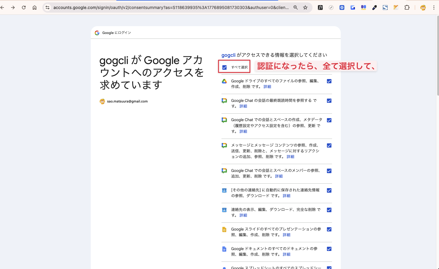Uncheck the Chat 最終既読時間 permission checkbox
This screenshot has height=269, width=439.
329,101
